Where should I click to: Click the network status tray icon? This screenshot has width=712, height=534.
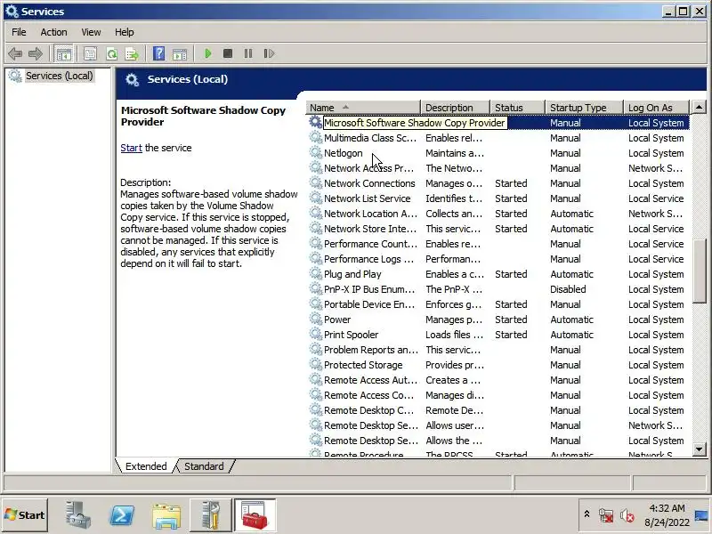[x=606, y=515]
